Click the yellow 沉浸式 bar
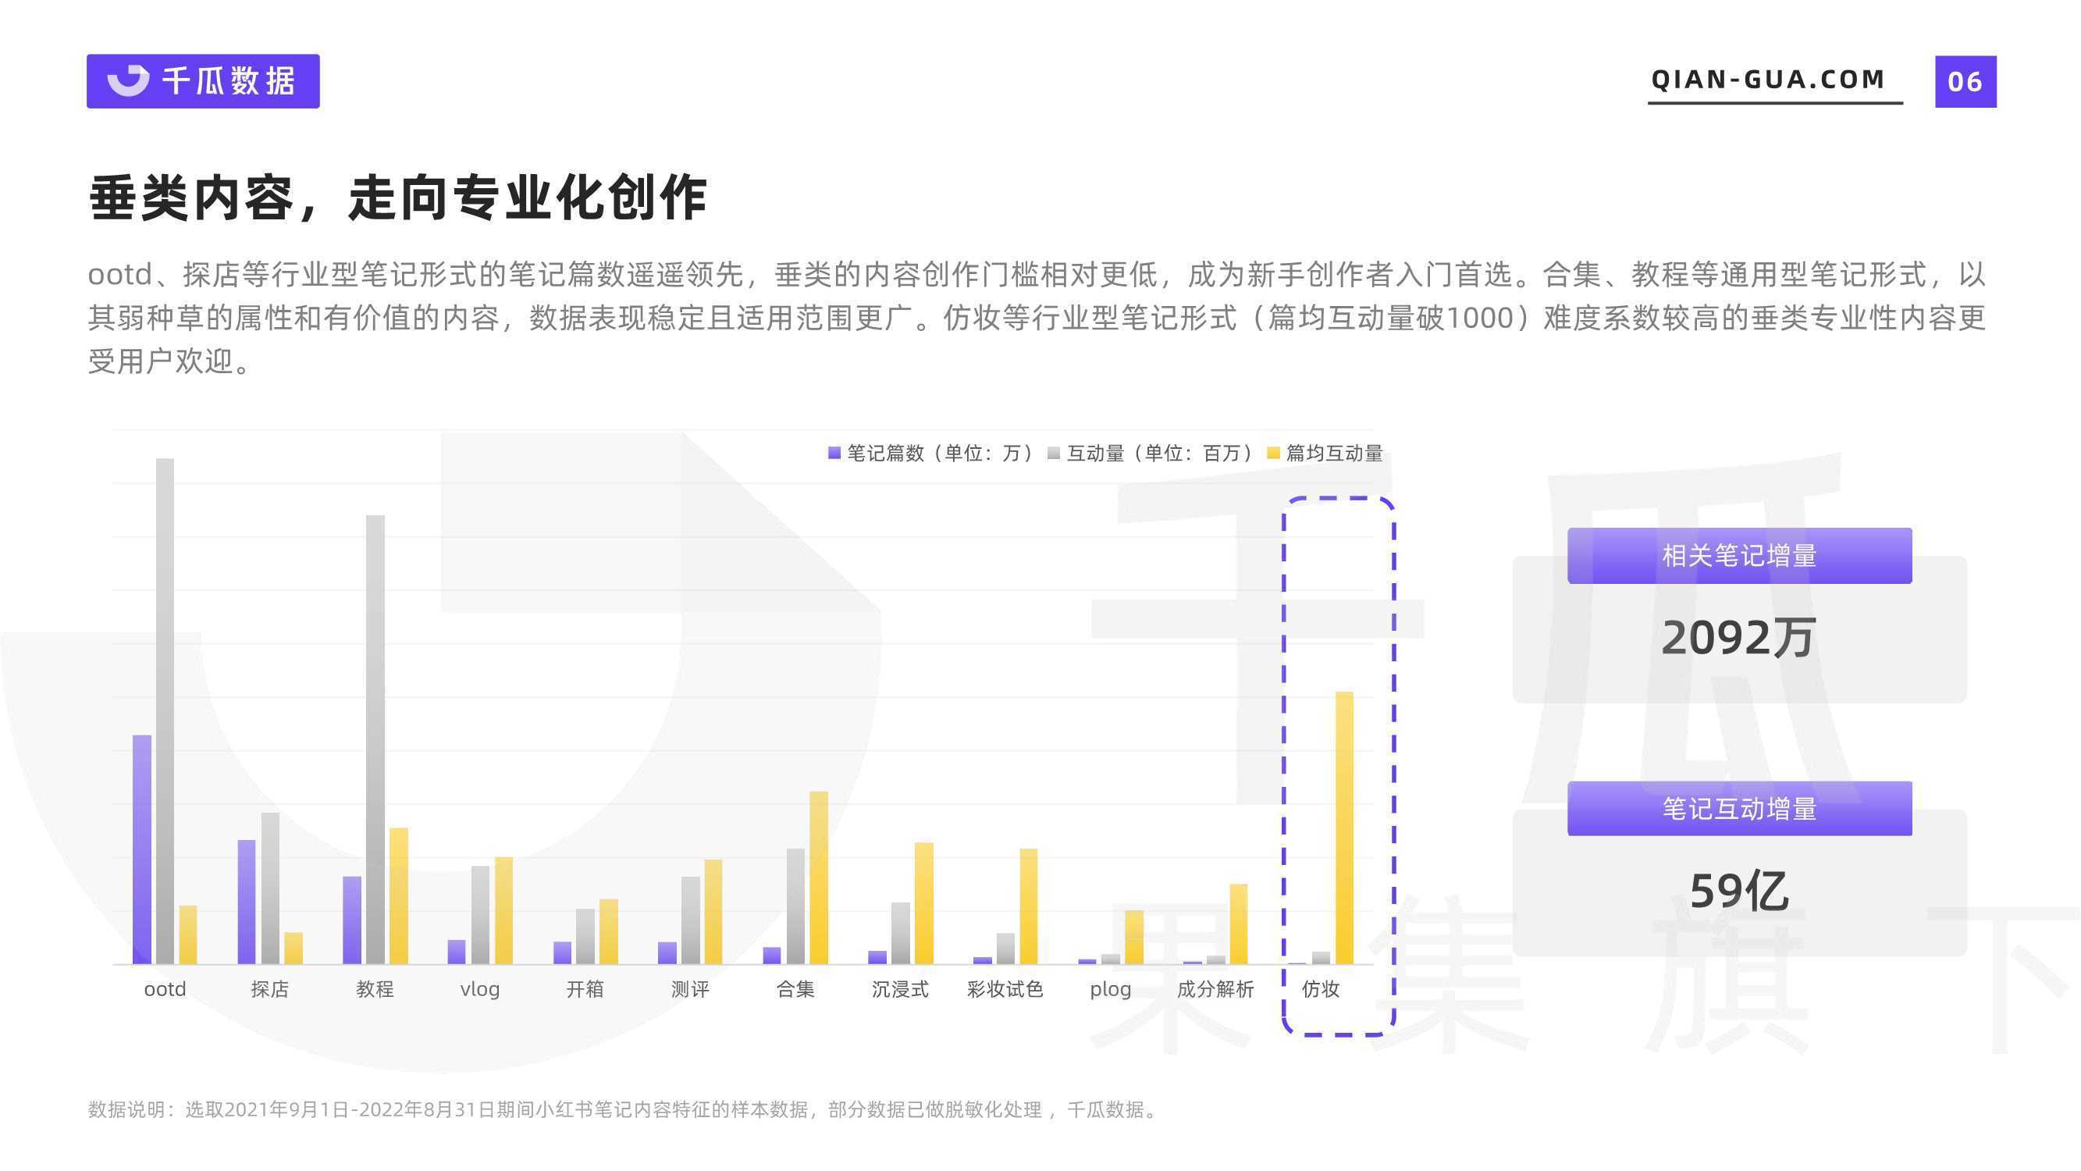The height and width of the screenshot is (1171, 2081). [x=923, y=903]
